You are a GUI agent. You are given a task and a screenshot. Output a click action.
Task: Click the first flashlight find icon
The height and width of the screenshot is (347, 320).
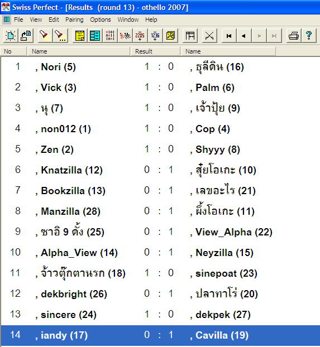coord(45,36)
